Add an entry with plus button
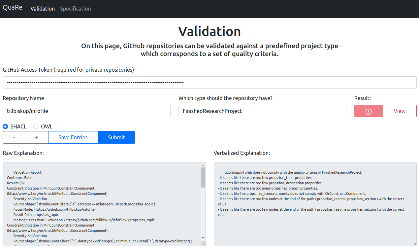Image resolution: width=419 pixels, height=248 pixels. pos(37,137)
